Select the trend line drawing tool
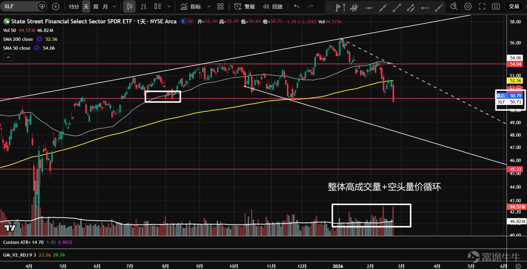This screenshot has width=527, height=269. pos(397,7)
